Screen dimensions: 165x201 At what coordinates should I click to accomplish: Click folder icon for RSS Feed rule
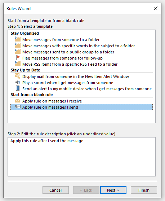click(x=18, y=64)
